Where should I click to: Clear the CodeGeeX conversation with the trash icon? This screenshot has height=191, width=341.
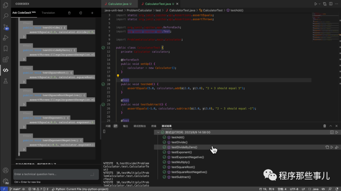pyautogui.click(x=69, y=13)
